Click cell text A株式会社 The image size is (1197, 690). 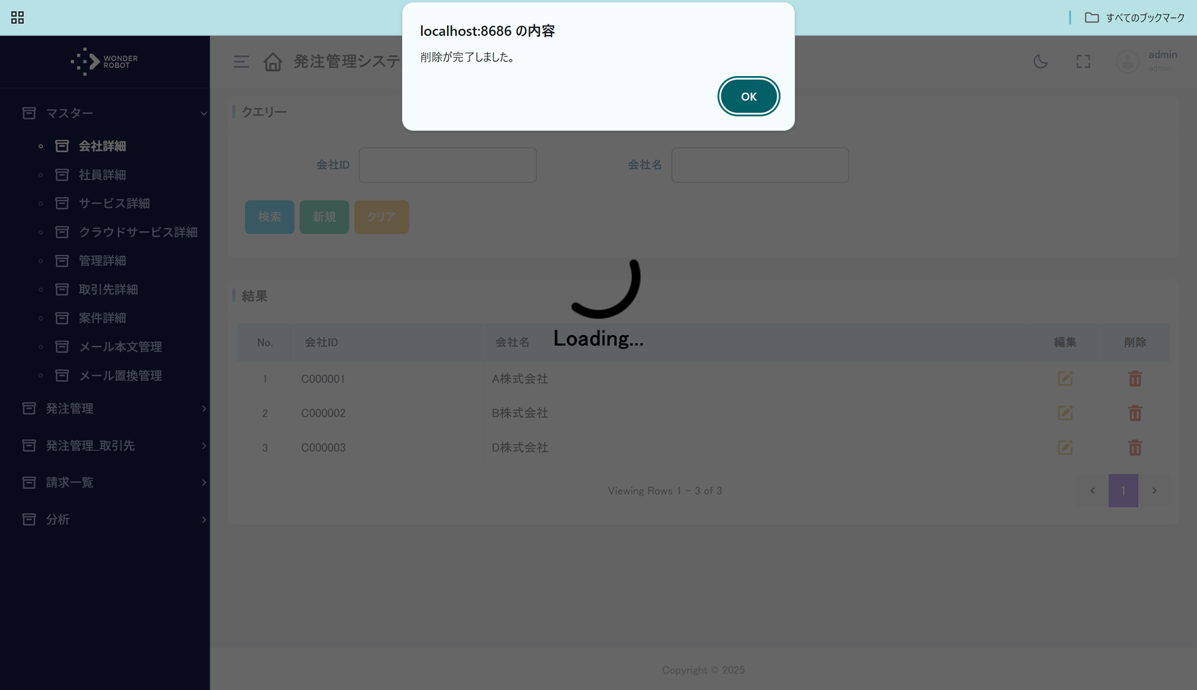tap(519, 379)
